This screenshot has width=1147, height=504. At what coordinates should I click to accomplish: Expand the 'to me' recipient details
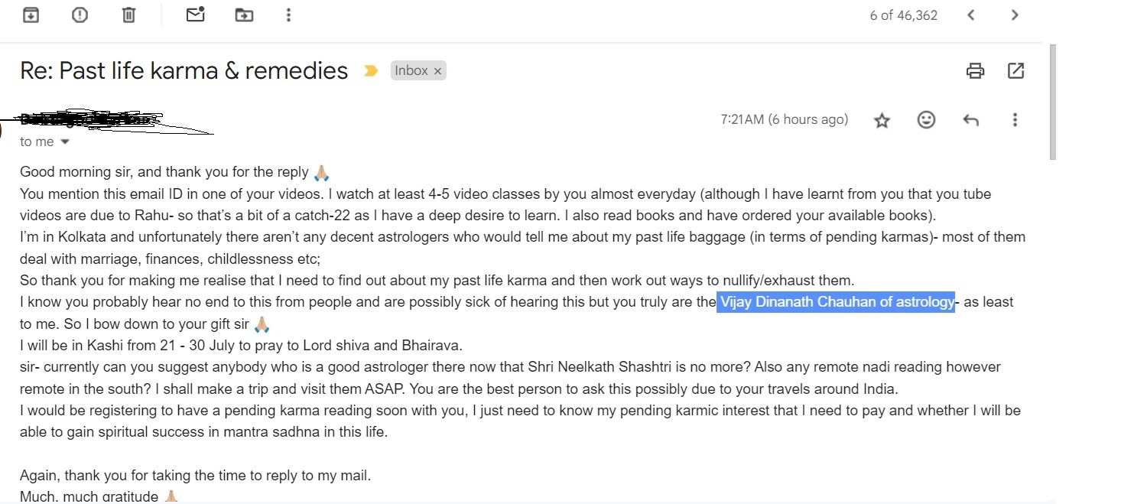(64, 142)
